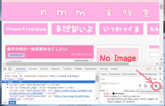Click the いつかつくる navigation button
The image size is (165, 106).
point(121,29)
